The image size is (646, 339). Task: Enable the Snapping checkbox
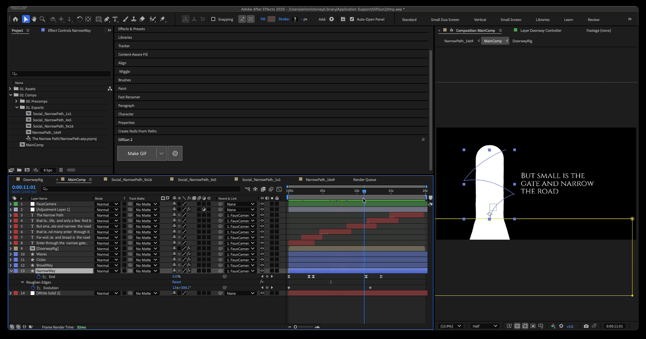[213, 19]
